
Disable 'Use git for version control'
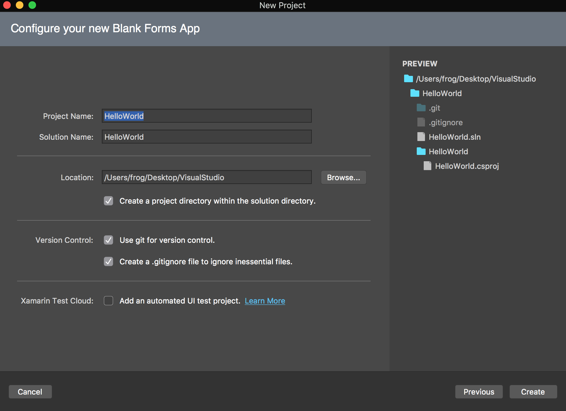point(108,240)
